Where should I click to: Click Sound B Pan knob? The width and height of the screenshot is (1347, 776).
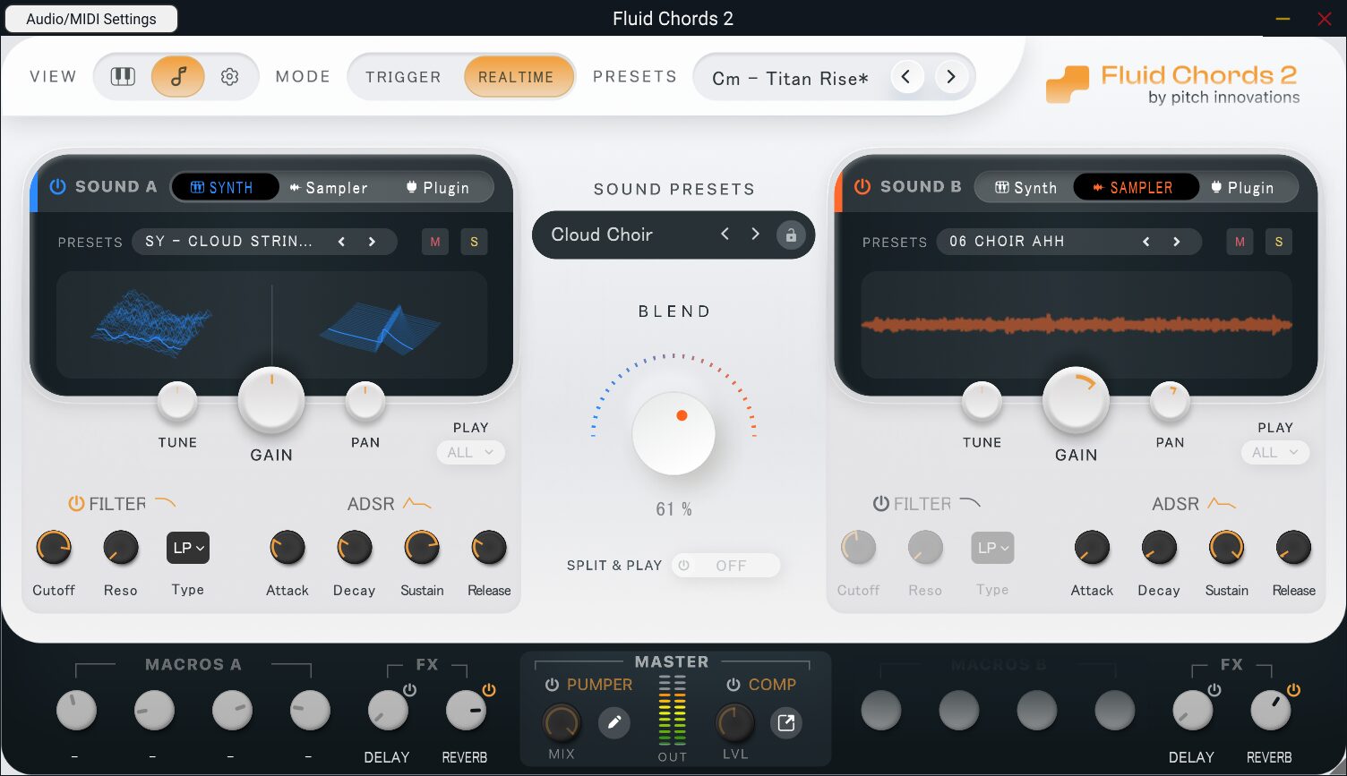pyautogui.click(x=1170, y=402)
